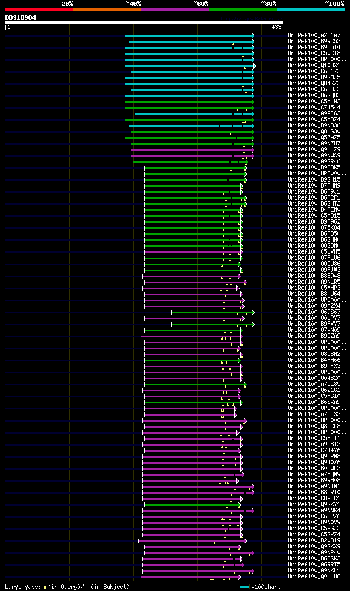Click the UniRef100_A9NZH7 entry
The width and height of the screenshot is (350, 591).
(x=314, y=144)
